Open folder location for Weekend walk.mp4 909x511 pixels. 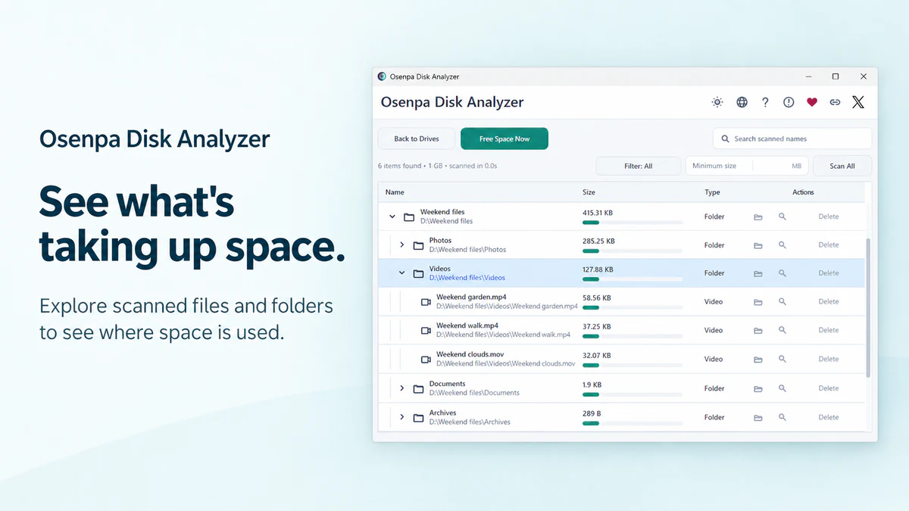click(x=758, y=331)
